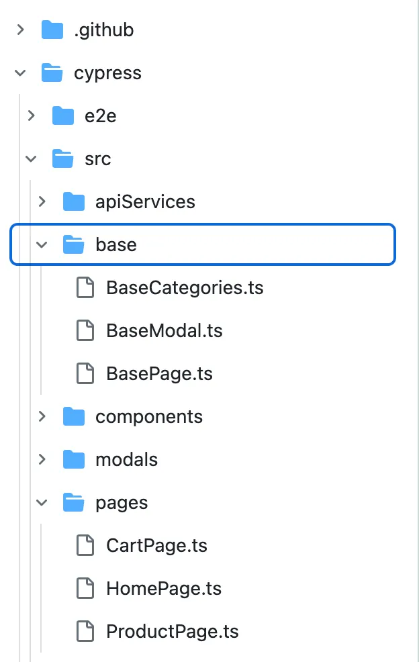Click the apiServices folder icon
Viewport: 419px width, 662px height.
[73, 202]
